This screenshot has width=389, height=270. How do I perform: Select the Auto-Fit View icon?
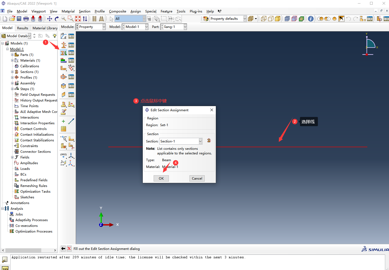(x=78, y=19)
